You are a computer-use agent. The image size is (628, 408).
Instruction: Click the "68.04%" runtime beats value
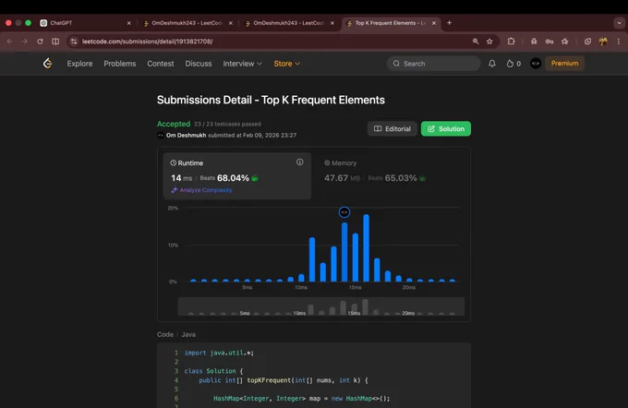[233, 178]
